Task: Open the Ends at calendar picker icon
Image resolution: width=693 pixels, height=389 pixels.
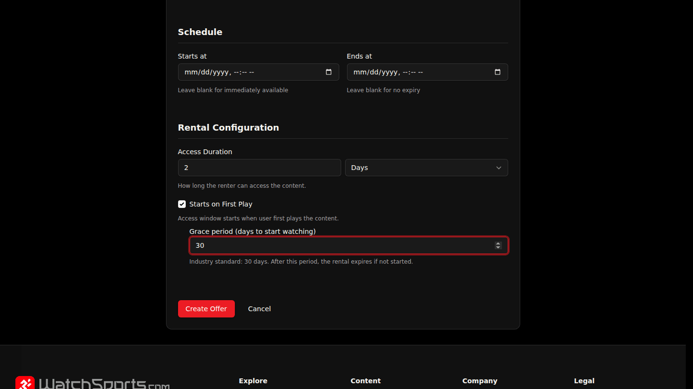Action: 498,72
